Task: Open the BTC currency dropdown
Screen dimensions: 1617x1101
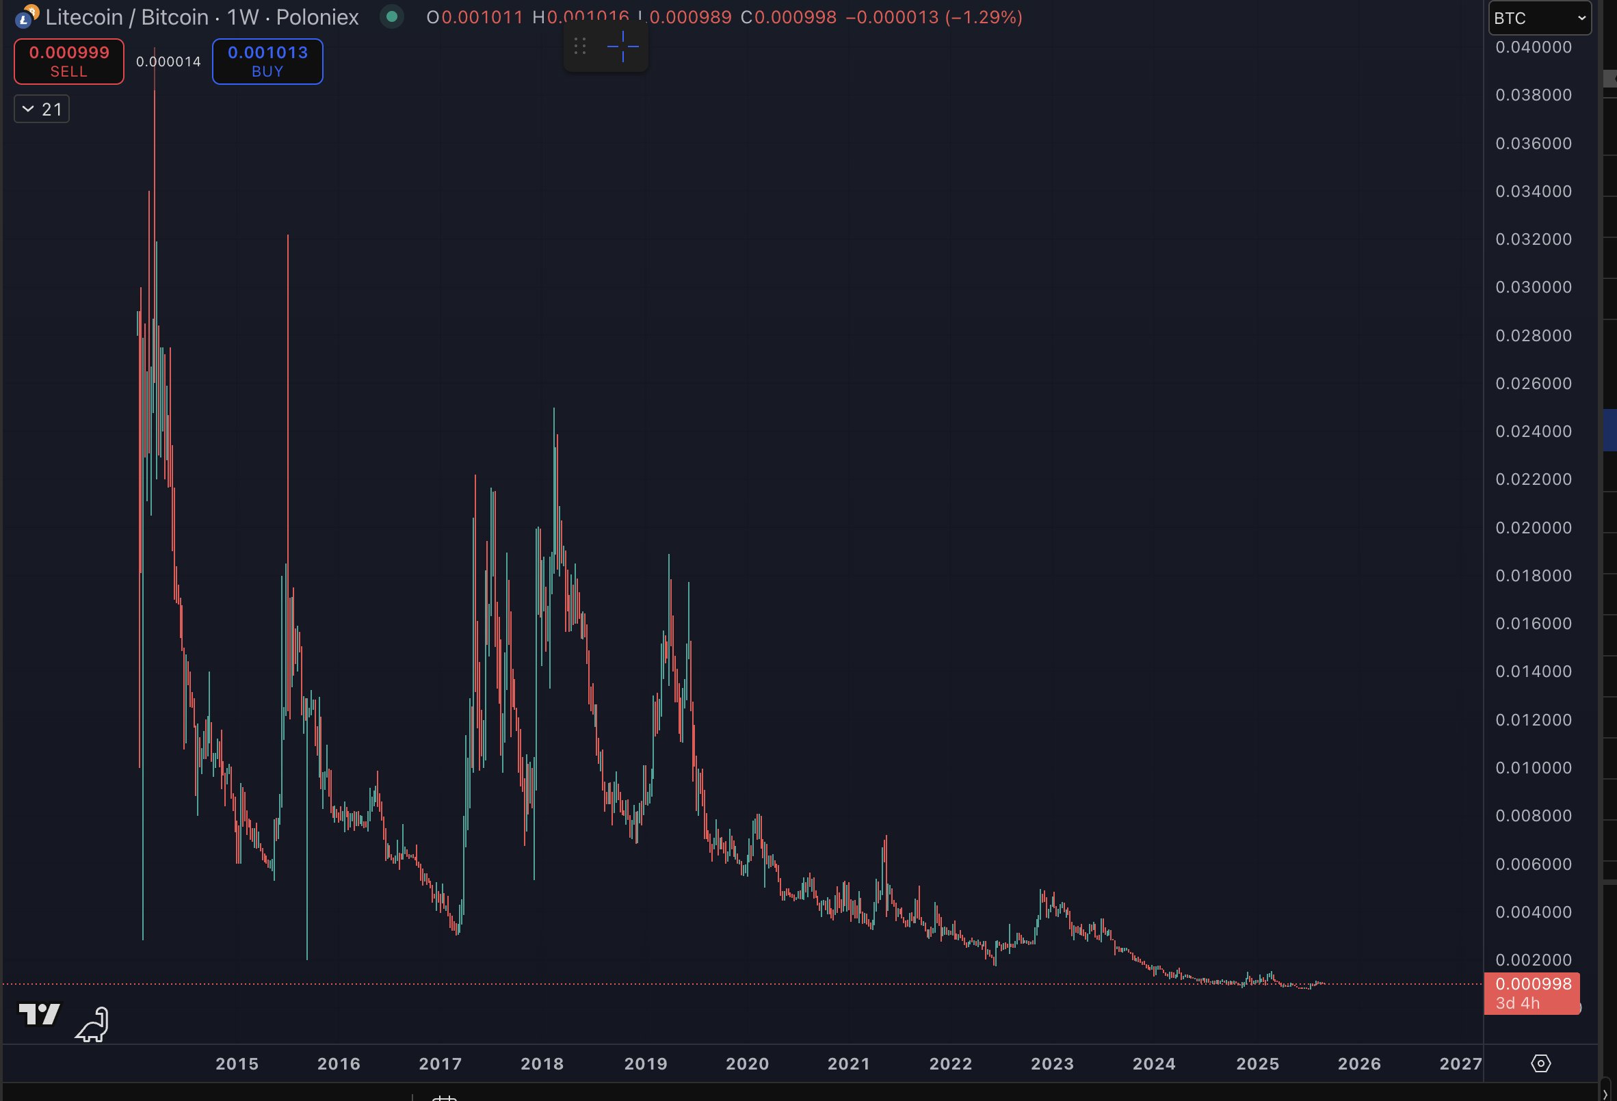Action: (1539, 18)
